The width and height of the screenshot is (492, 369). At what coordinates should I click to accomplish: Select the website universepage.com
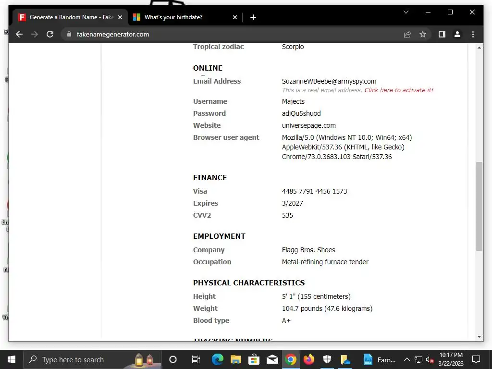pos(309,125)
